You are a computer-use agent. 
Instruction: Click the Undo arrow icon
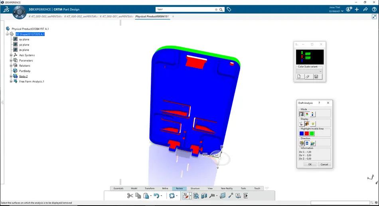click(156, 196)
